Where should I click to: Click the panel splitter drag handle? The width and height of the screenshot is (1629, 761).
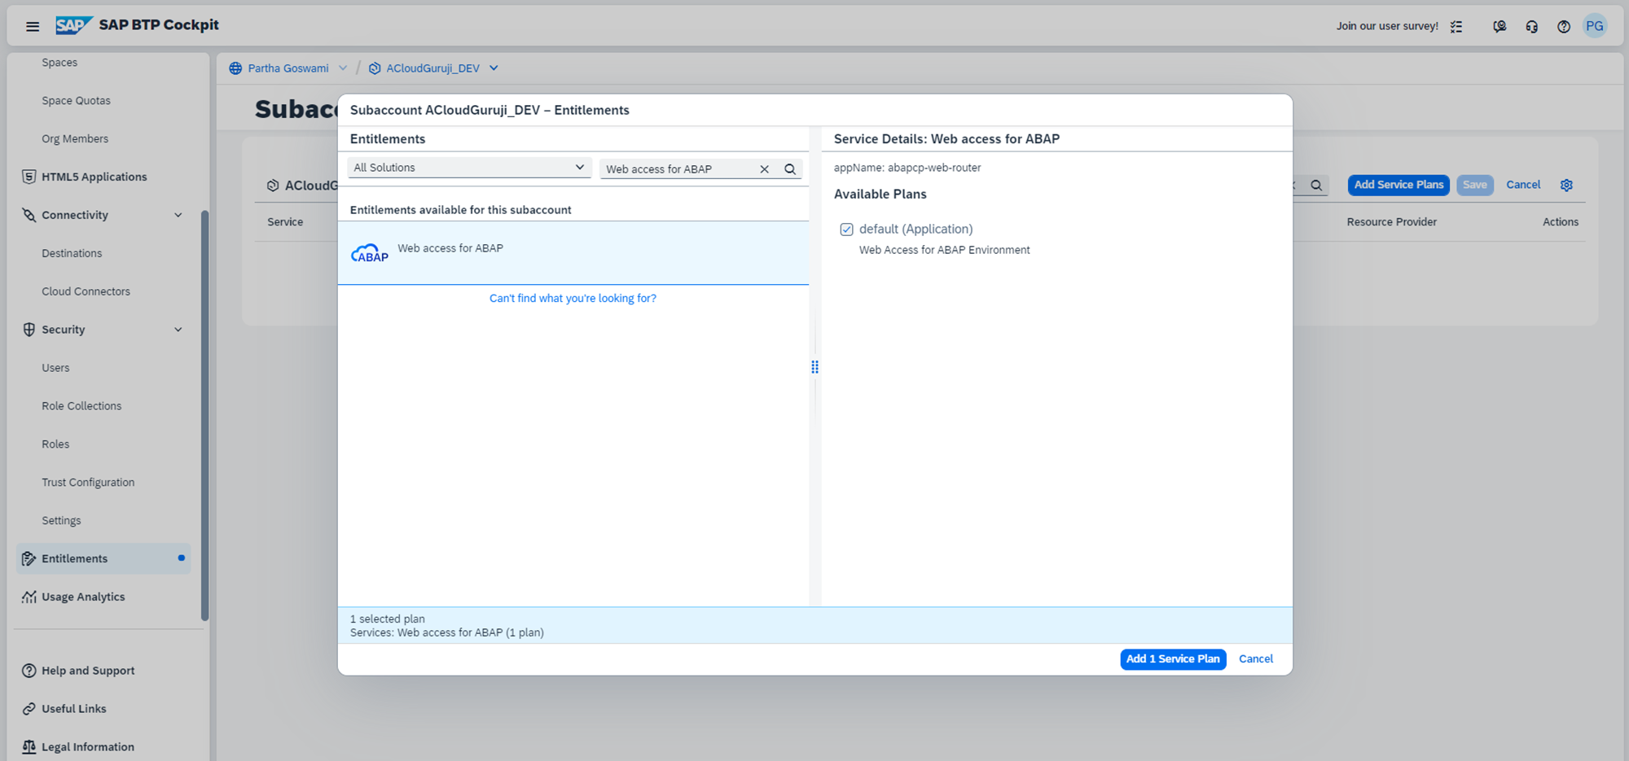pyautogui.click(x=814, y=367)
